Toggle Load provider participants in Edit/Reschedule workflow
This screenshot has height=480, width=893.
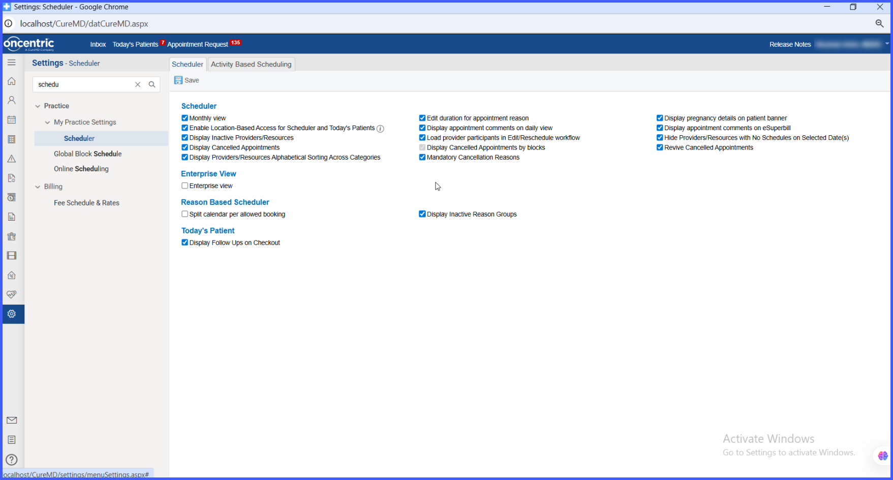422,138
